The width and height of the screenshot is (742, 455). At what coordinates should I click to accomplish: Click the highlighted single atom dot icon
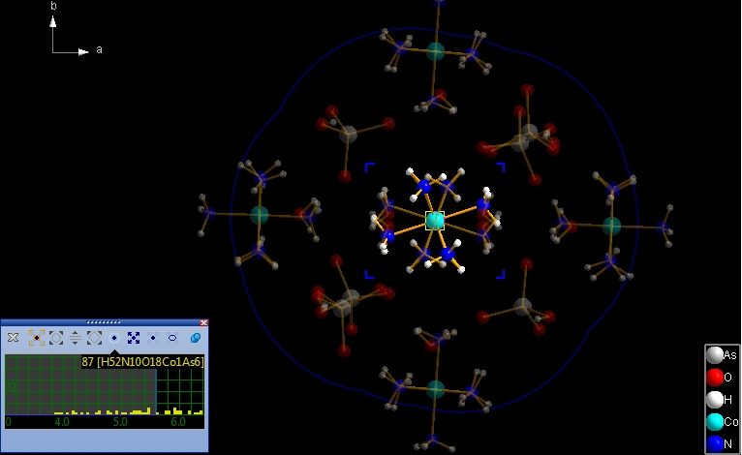114,338
